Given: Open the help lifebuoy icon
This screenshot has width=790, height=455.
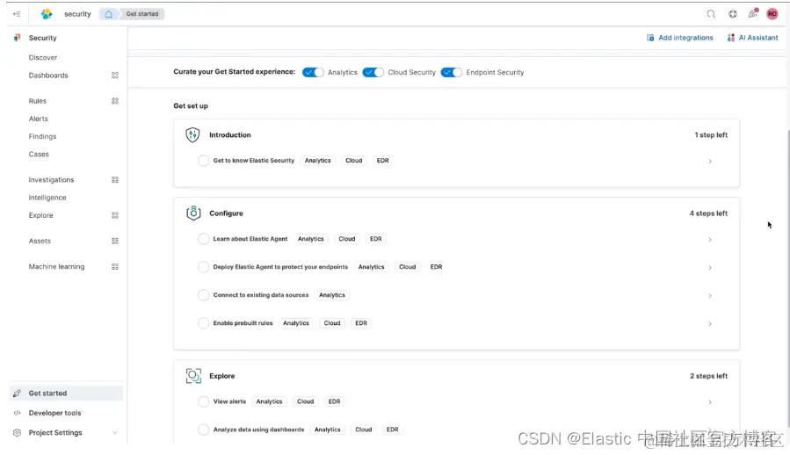Looking at the screenshot, I should click(733, 14).
